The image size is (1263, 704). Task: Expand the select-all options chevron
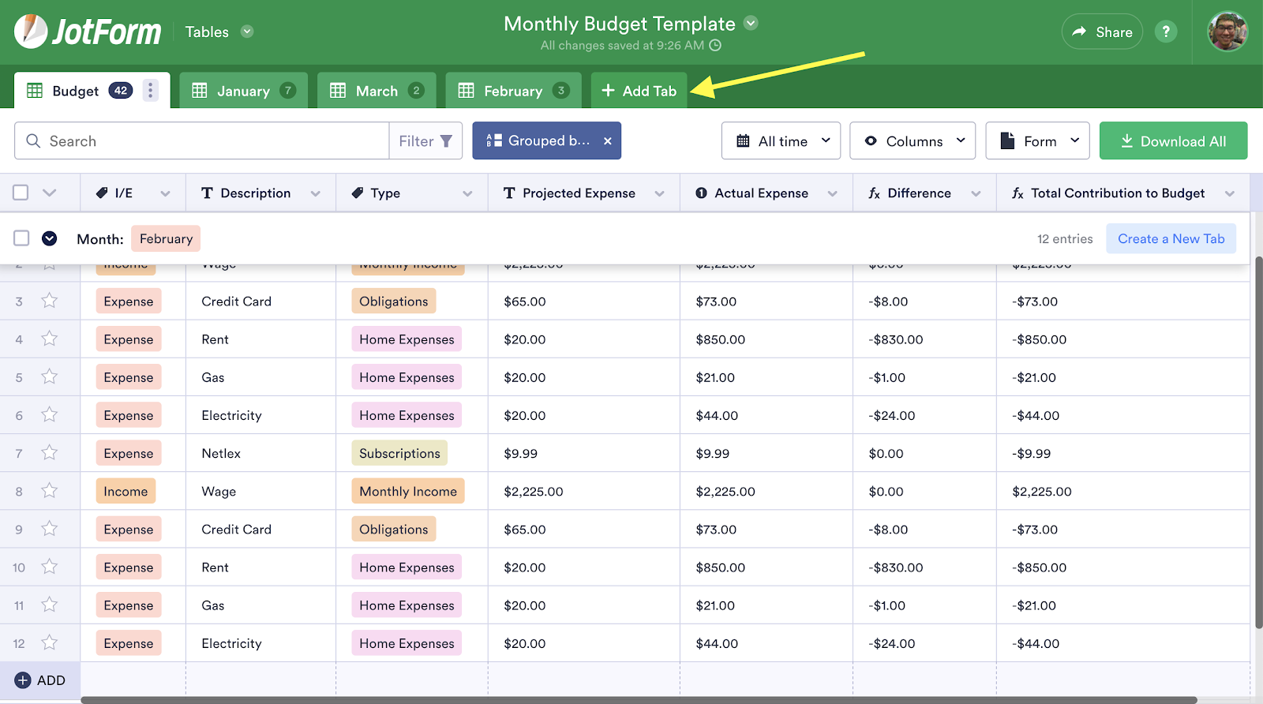(x=50, y=193)
